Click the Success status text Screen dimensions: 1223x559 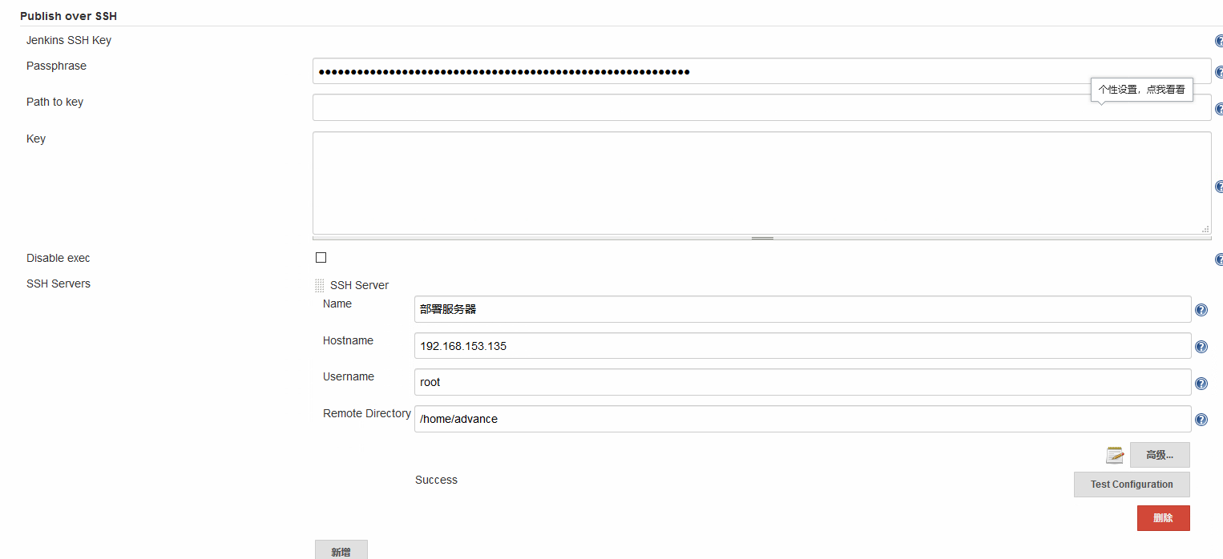pos(436,480)
